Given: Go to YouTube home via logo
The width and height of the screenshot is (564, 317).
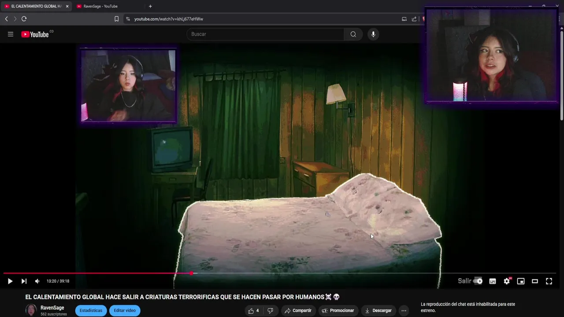Looking at the screenshot, I should (35, 34).
